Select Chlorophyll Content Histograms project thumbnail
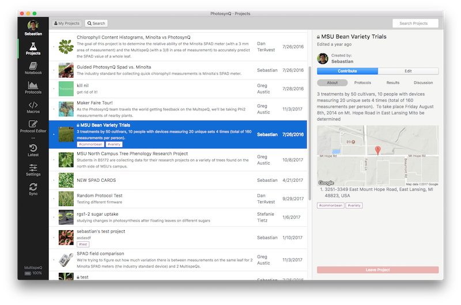Image resolution: width=461 pixels, height=305 pixels. click(x=66, y=47)
